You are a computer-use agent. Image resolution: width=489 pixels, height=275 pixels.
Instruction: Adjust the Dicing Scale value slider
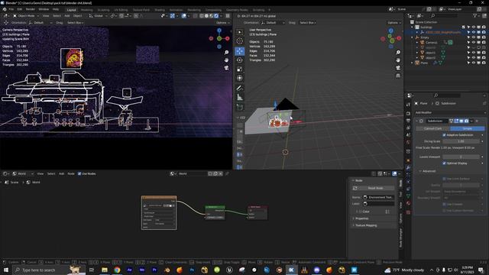461,141
